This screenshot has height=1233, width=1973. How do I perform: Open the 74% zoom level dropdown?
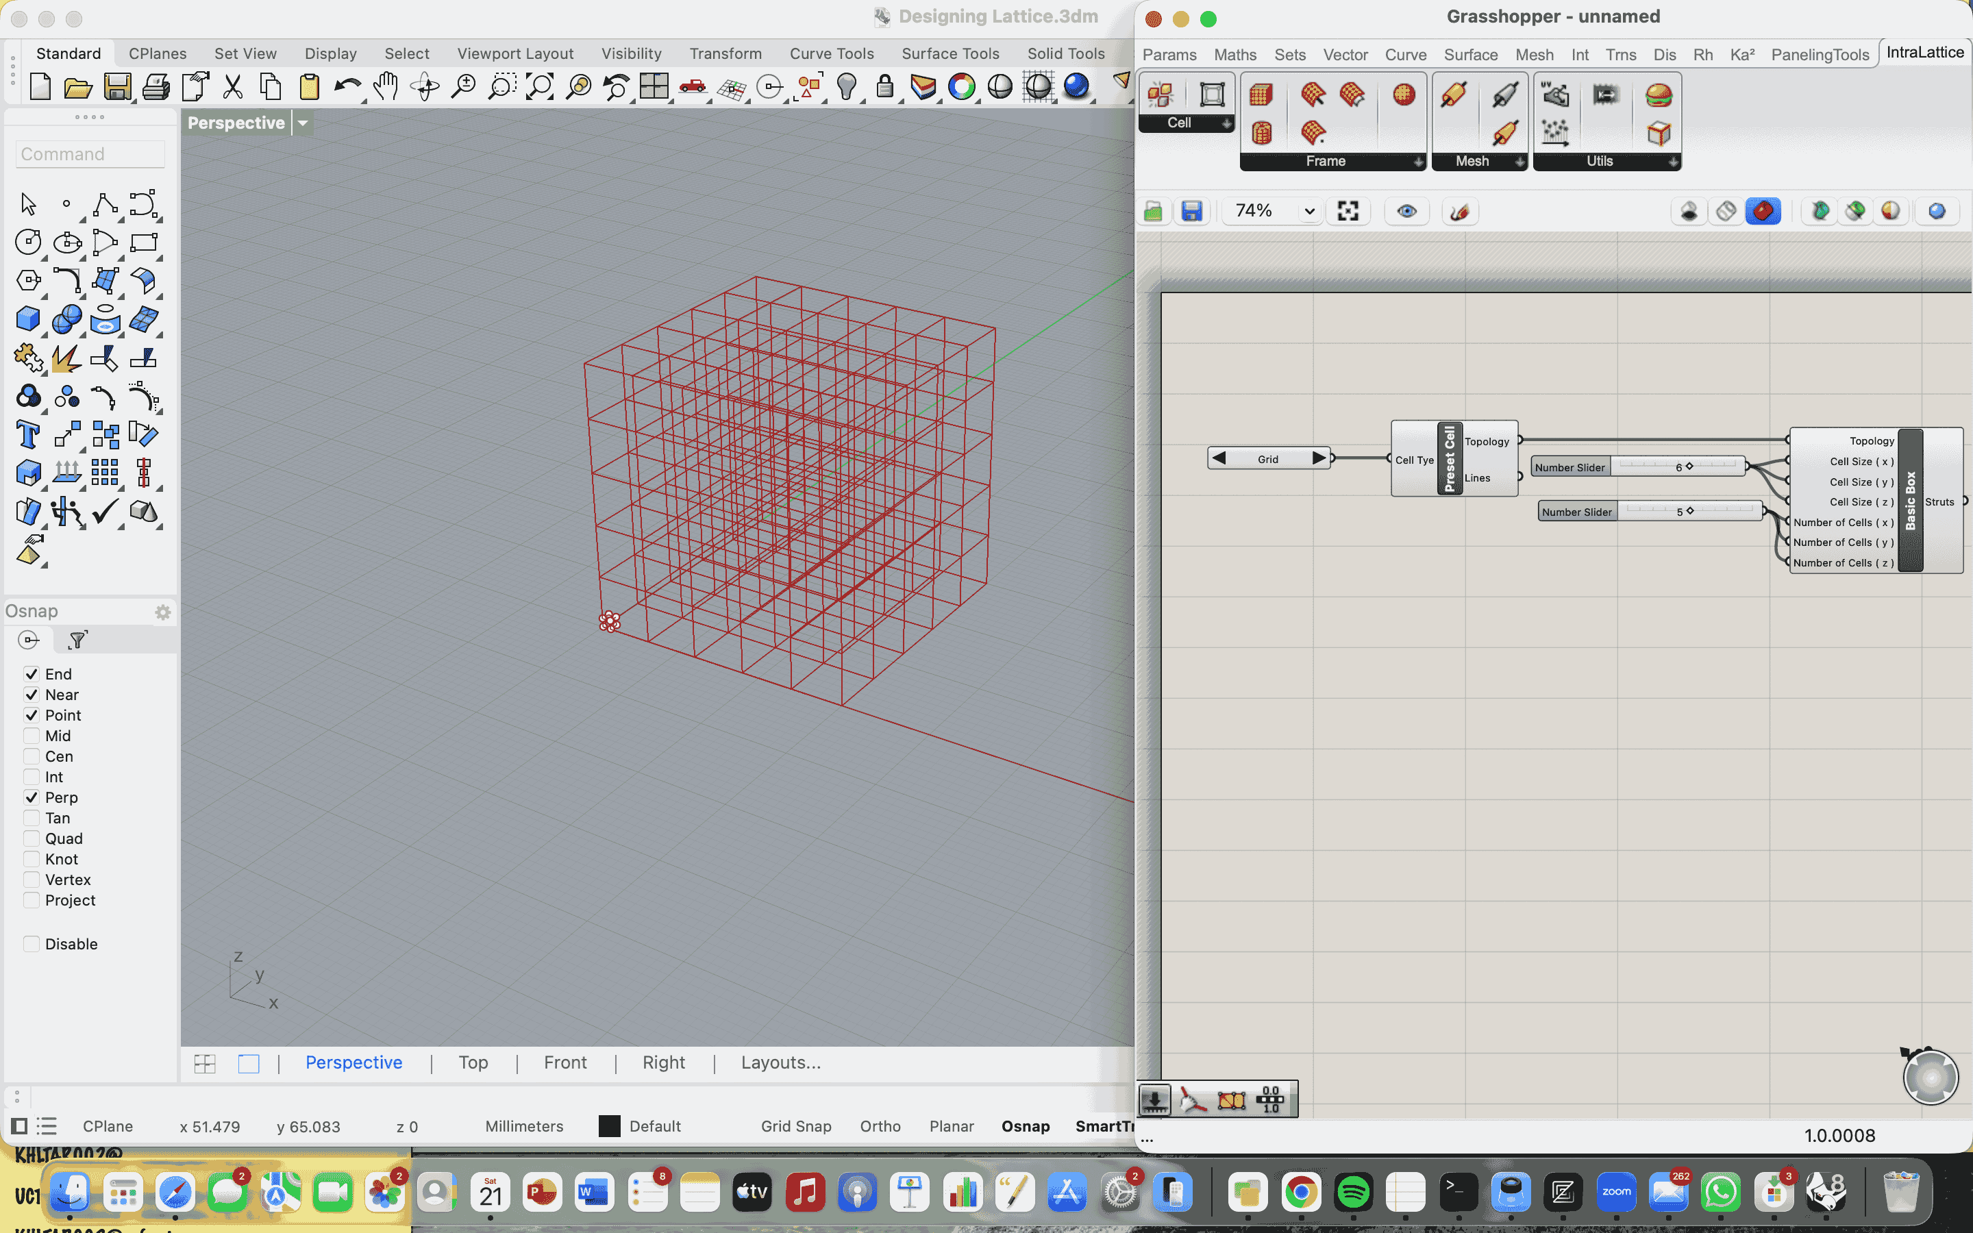(1309, 212)
